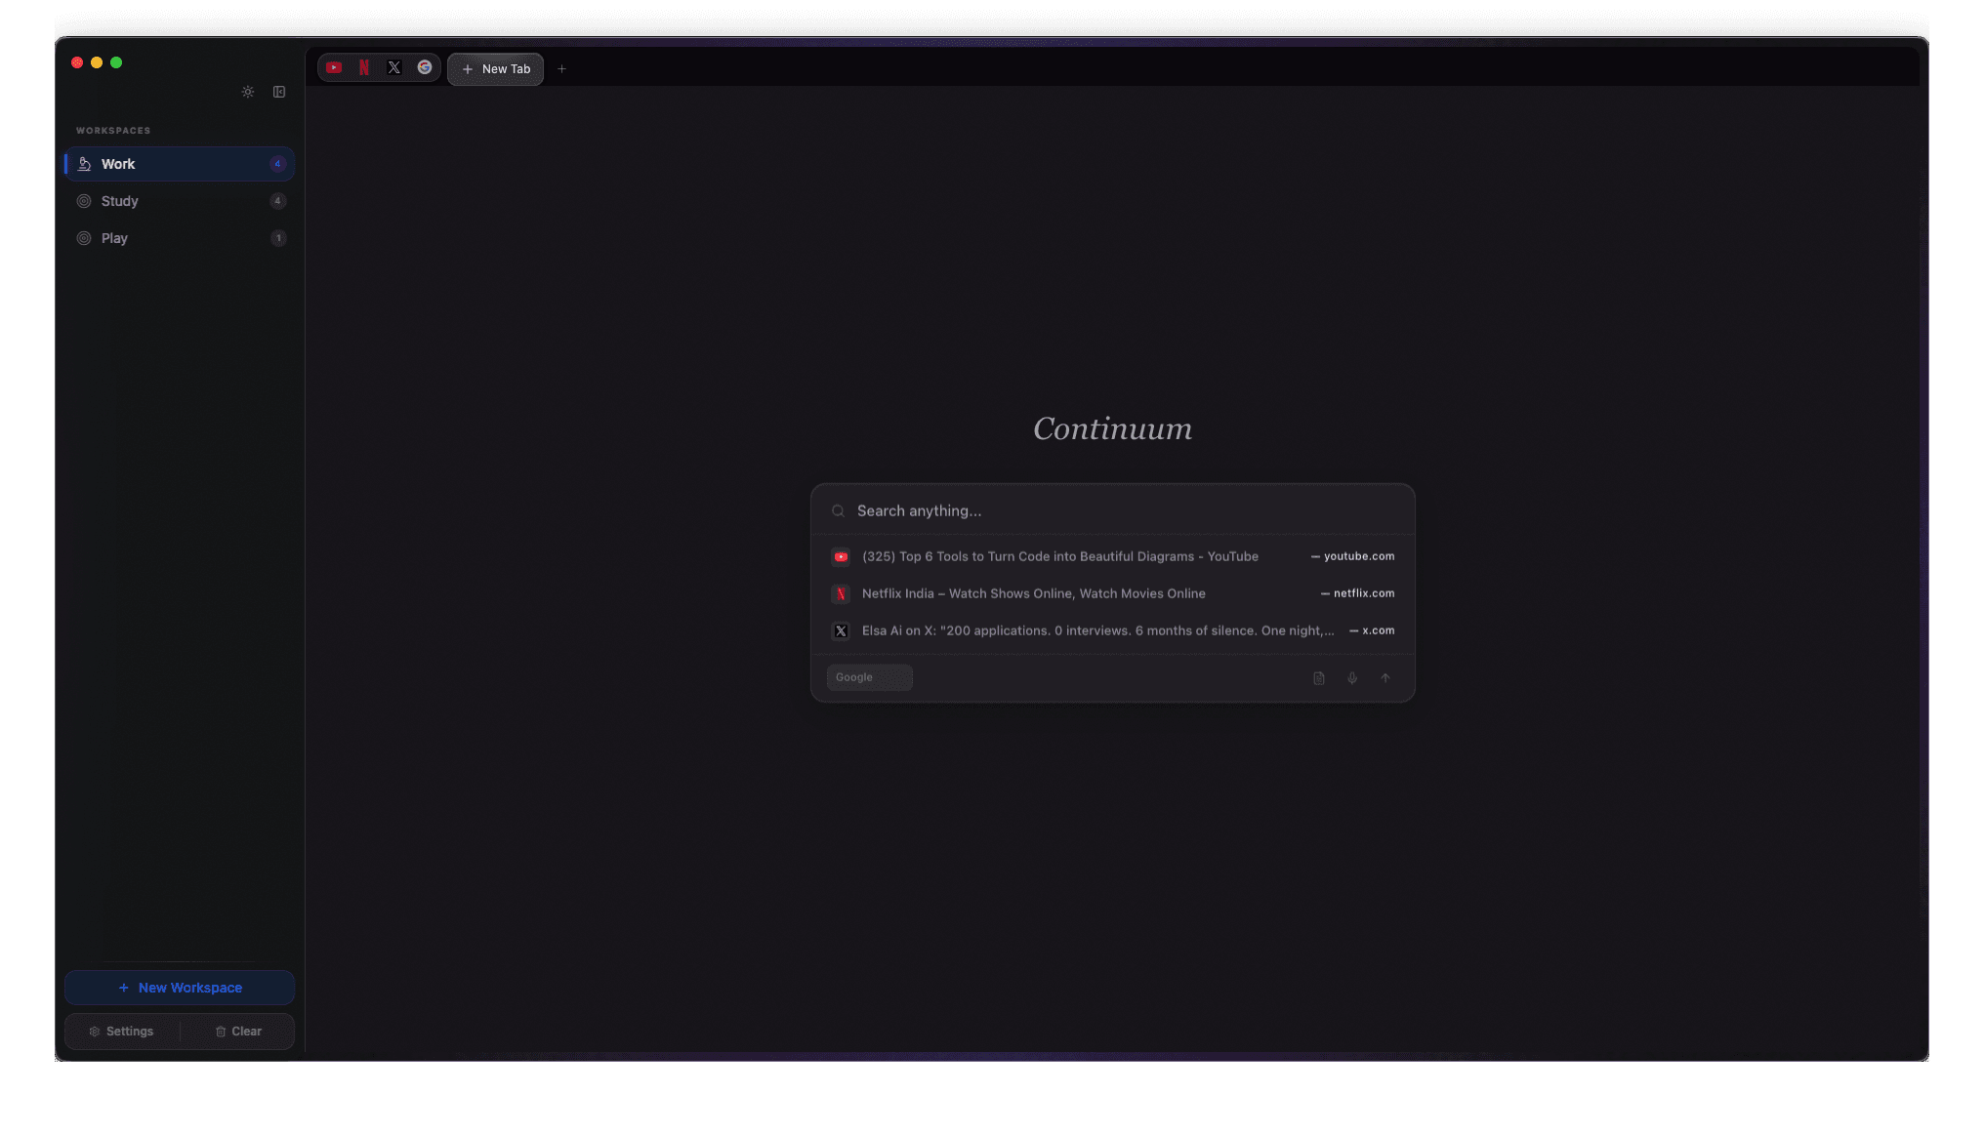Screen dimensions: 1984x1134
Task: Collapse the sidebar panel icon
Action: (279, 92)
